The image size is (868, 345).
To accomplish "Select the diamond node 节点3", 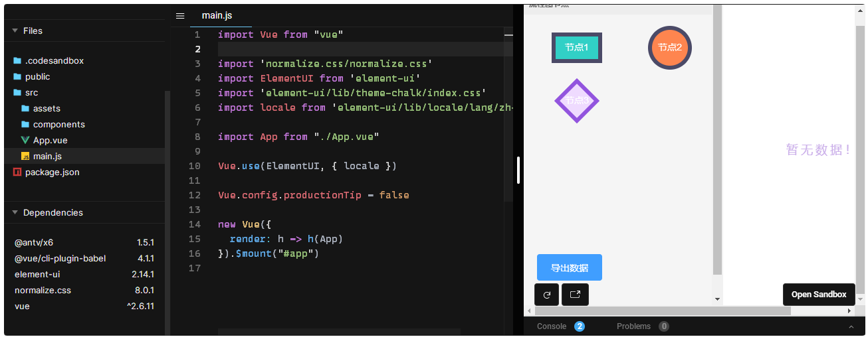I will click(x=577, y=101).
